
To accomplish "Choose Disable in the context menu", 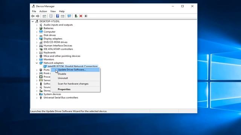I will click(76, 74).
